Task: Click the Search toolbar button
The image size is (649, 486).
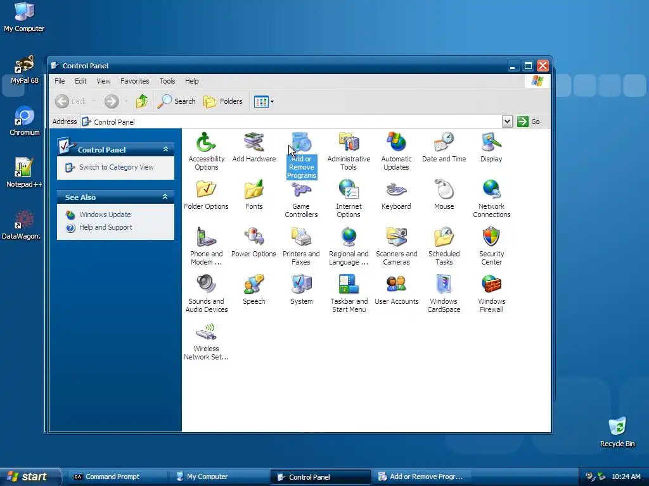Action: [x=177, y=101]
